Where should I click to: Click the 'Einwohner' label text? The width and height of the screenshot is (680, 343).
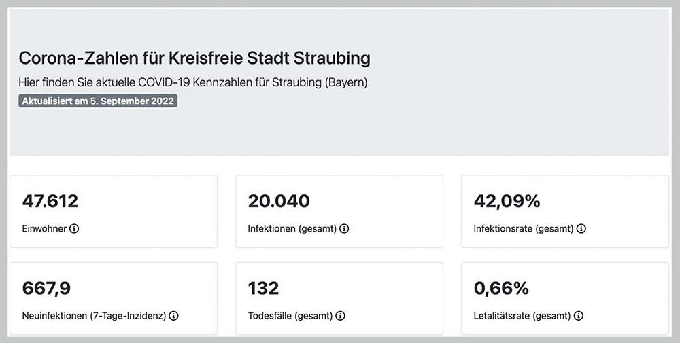pos(44,229)
